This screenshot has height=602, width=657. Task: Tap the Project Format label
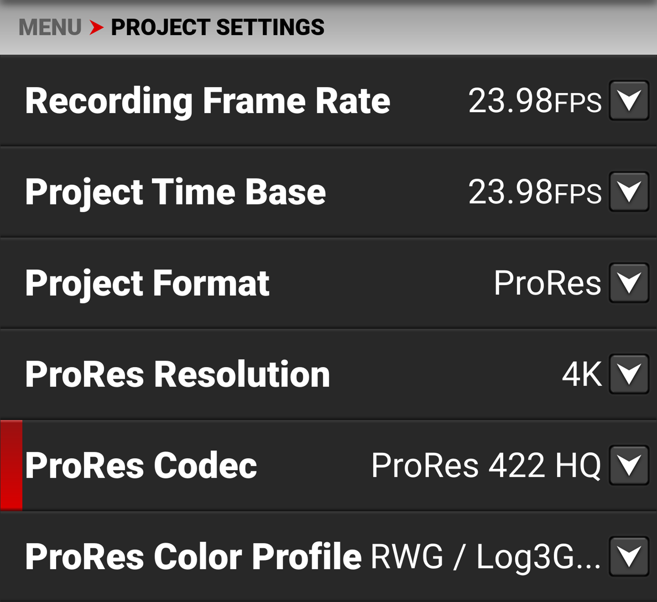tap(147, 283)
